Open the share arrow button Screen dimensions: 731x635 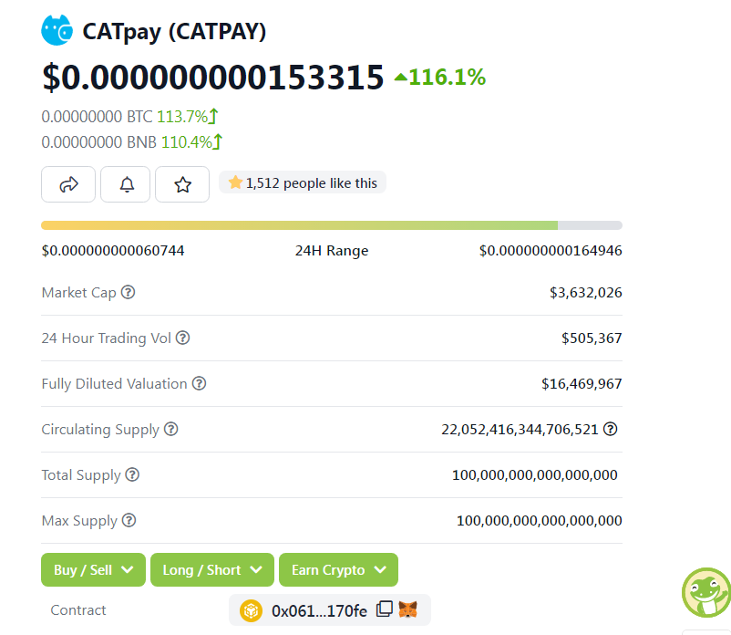68,184
